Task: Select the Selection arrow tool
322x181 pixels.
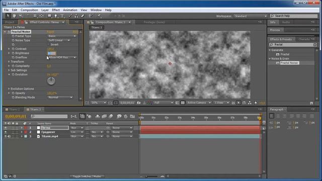Action: coord(8,16)
